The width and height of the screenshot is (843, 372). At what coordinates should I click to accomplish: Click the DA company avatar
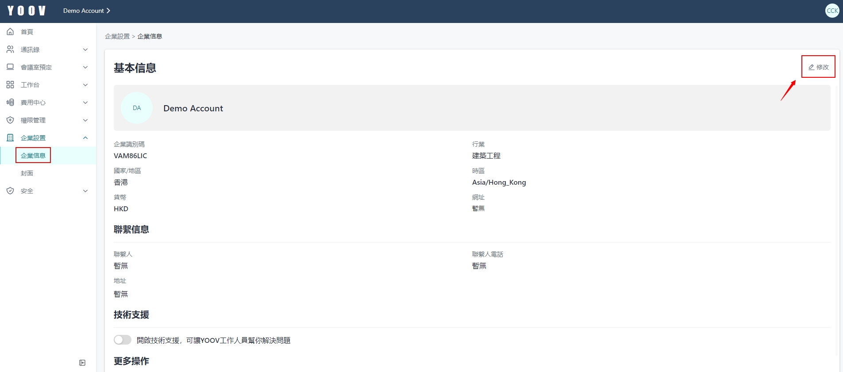[x=137, y=108]
